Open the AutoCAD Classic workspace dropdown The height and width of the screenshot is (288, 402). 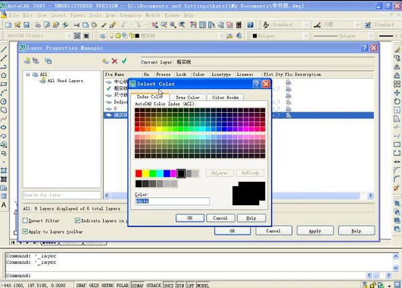click(x=67, y=34)
